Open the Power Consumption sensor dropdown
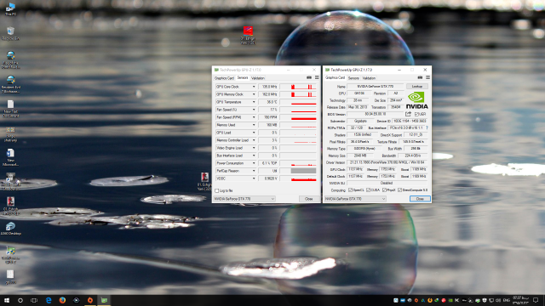 click(x=254, y=163)
